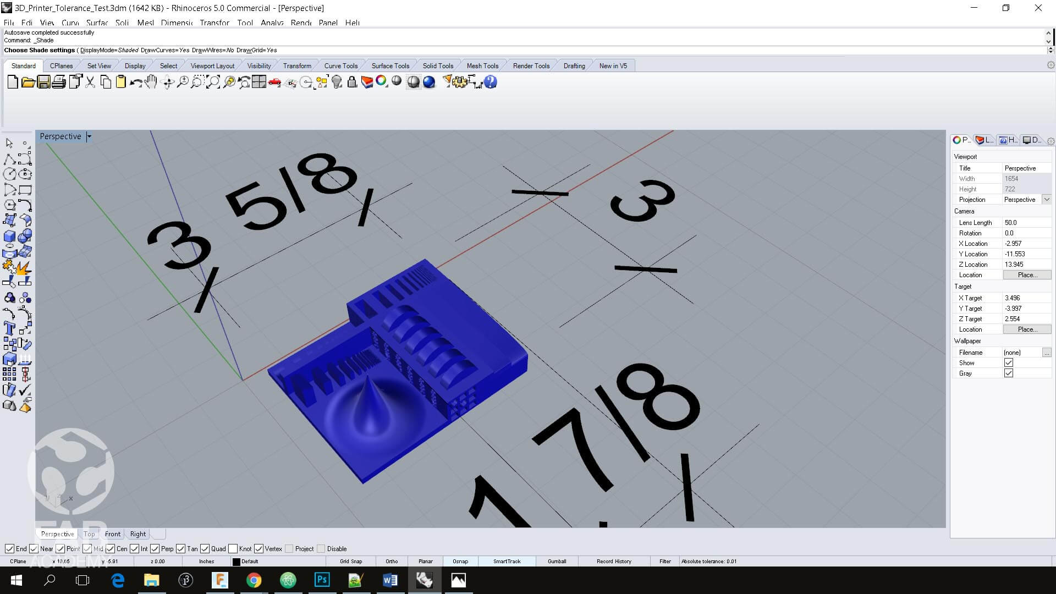
Task: Click the Undo arrow icon
Action: coord(136,82)
